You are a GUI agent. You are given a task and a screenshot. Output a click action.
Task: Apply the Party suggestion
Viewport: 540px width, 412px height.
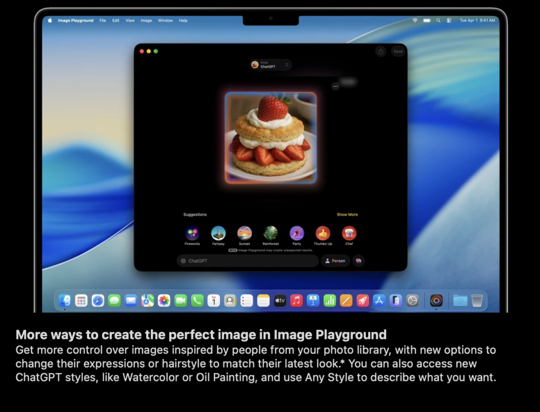[x=297, y=233]
